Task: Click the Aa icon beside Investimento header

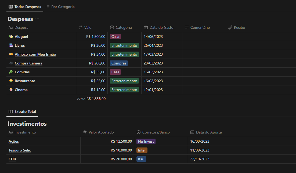Action: [x=11, y=132]
